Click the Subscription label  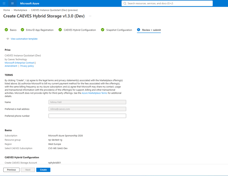pos(11,136)
